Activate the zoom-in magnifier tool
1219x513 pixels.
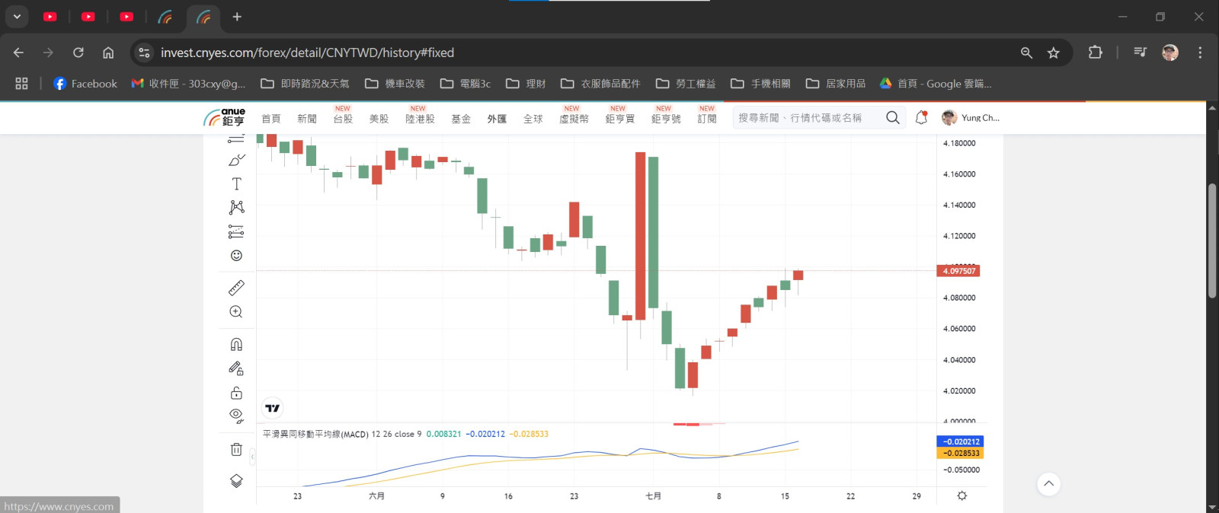pos(236,312)
